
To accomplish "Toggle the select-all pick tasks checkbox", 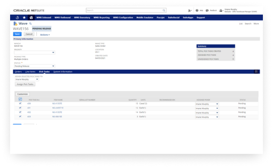I will 20,99.
